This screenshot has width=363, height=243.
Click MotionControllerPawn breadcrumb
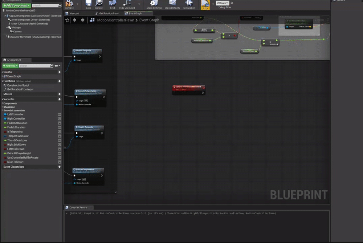click(x=115, y=20)
